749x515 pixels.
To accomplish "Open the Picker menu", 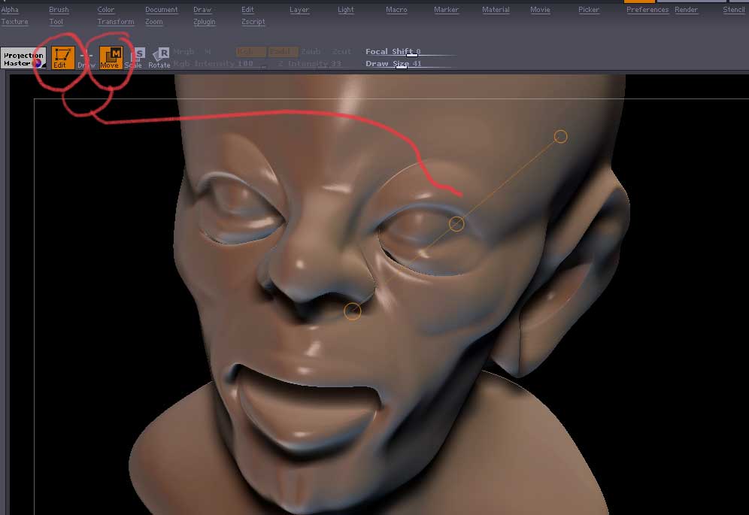I will [589, 10].
